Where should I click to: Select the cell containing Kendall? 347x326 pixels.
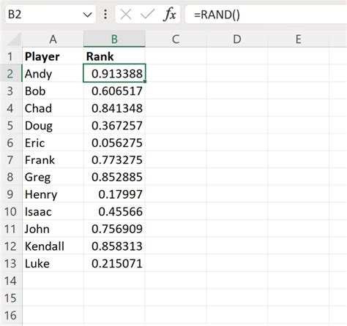tap(53, 246)
